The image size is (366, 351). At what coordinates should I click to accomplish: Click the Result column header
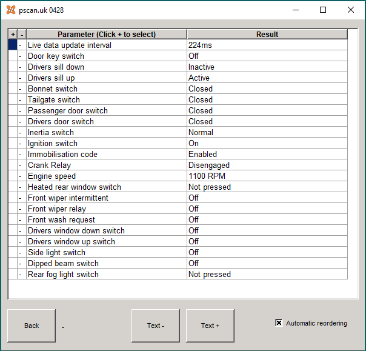point(267,35)
